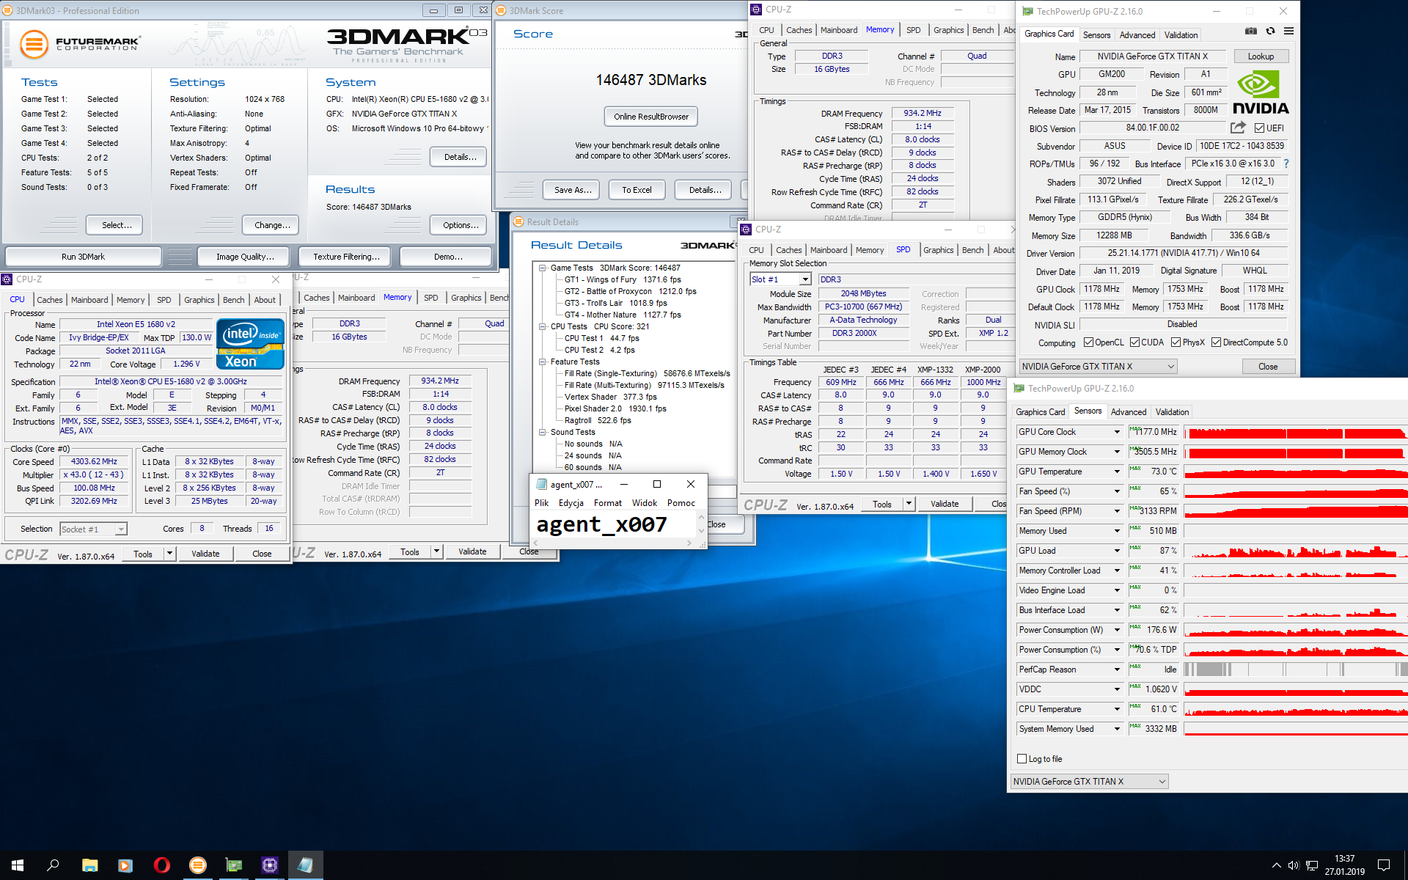Click Notepad vertical scroll down arrow

click(x=701, y=531)
